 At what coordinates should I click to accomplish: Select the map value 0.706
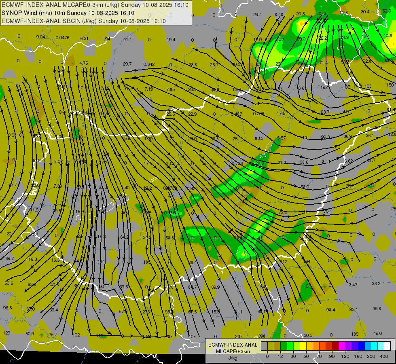tap(237, 163)
